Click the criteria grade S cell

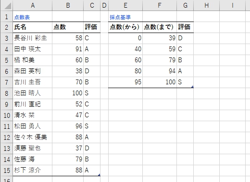(185, 82)
